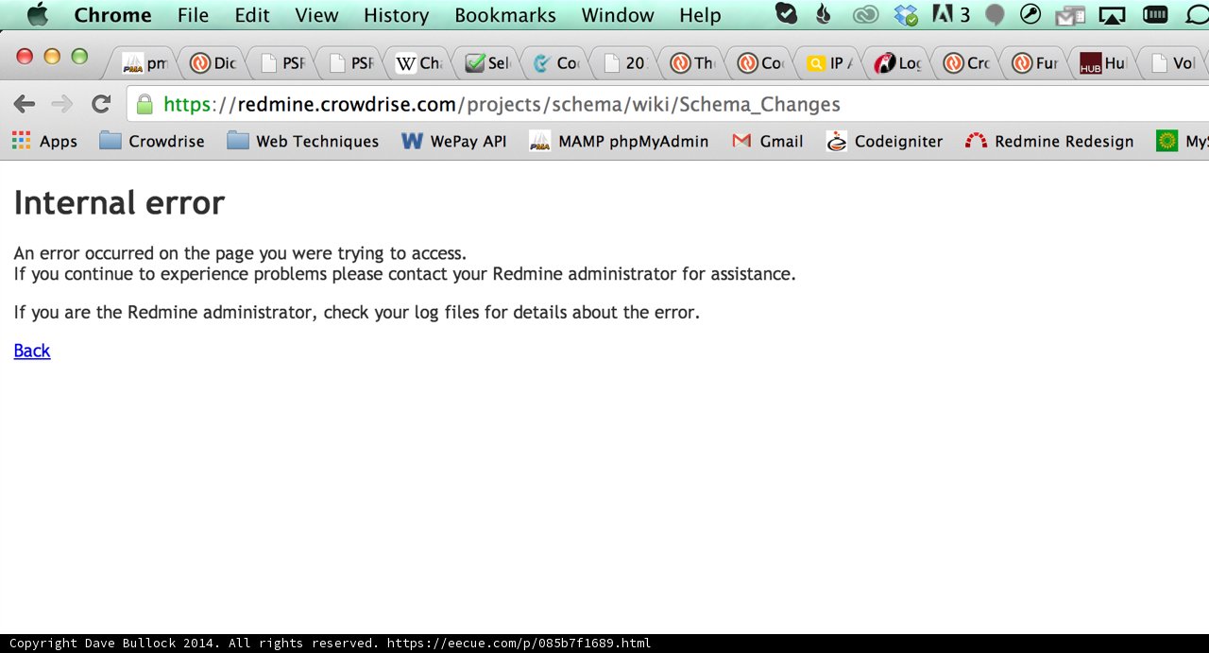Image resolution: width=1209 pixels, height=653 pixels.
Task: Open the Apps bookmarks shortcut
Action: click(44, 141)
